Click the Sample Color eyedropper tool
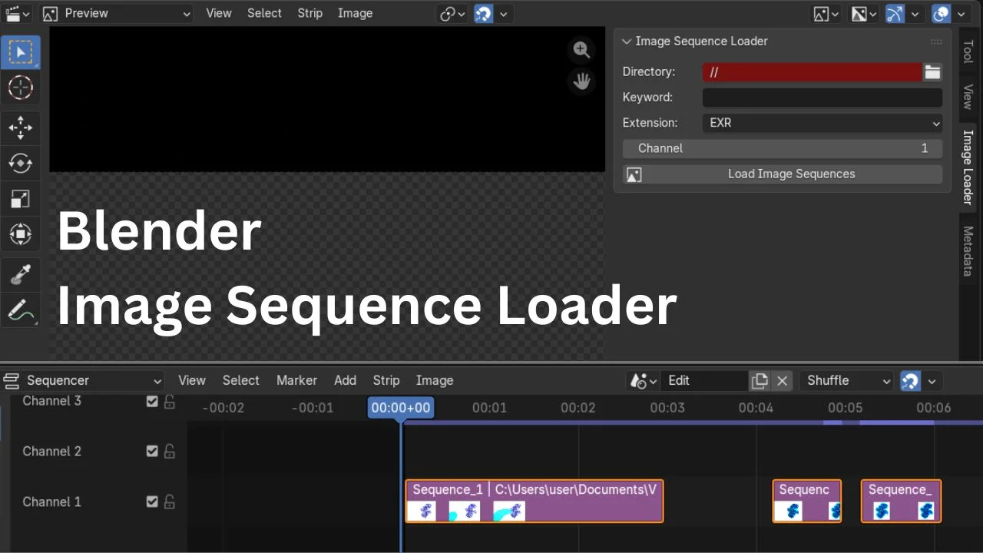Viewport: 983px width, 553px height. pos(20,274)
